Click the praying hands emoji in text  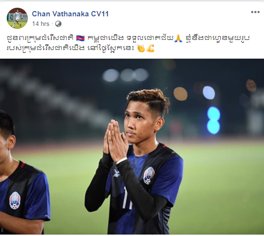178,38
